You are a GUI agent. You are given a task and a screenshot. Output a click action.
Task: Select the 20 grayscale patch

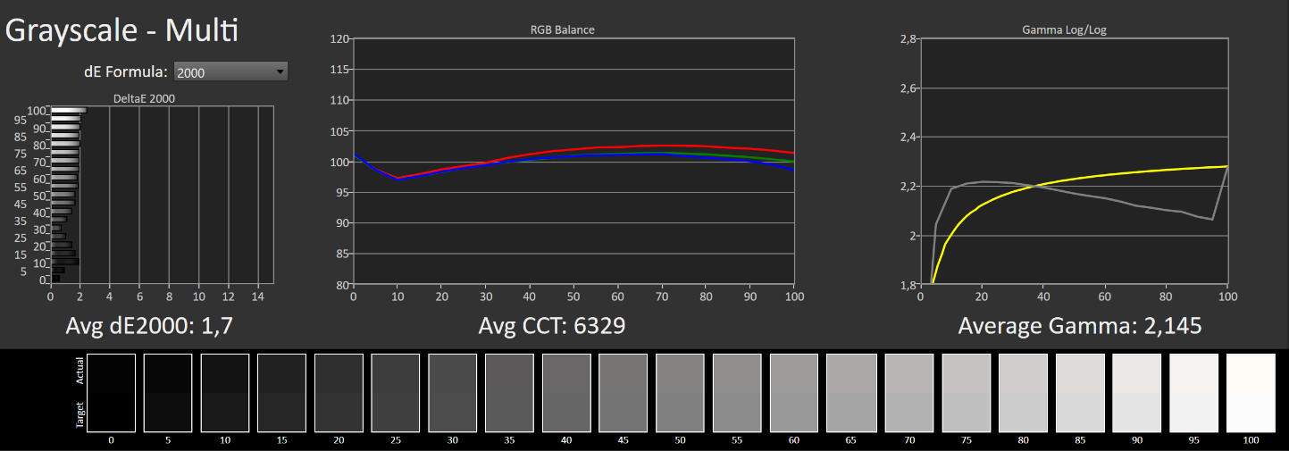339,393
